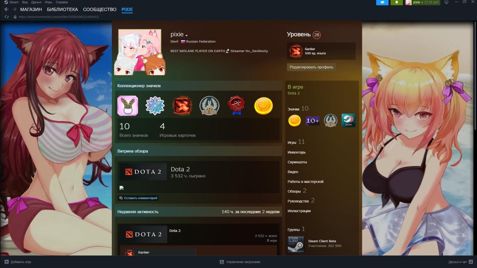Open the Игры 11 link

pyautogui.click(x=296, y=142)
